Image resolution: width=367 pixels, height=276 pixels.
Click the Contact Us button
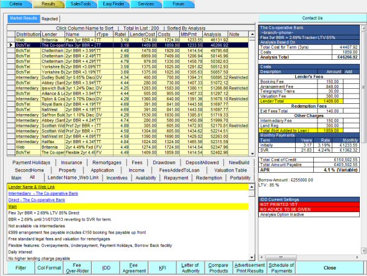(312, 18)
